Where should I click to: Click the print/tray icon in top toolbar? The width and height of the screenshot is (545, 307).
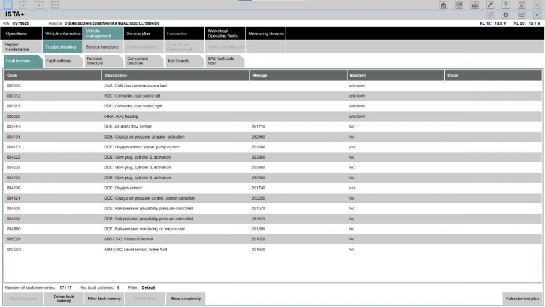pyautogui.click(x=475, y=5)
